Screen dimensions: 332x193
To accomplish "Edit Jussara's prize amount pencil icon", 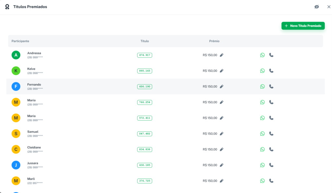I will click(222, 165).
